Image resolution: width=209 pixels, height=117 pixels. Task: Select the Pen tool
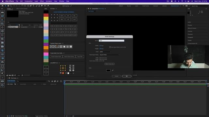tap(31, 6)
